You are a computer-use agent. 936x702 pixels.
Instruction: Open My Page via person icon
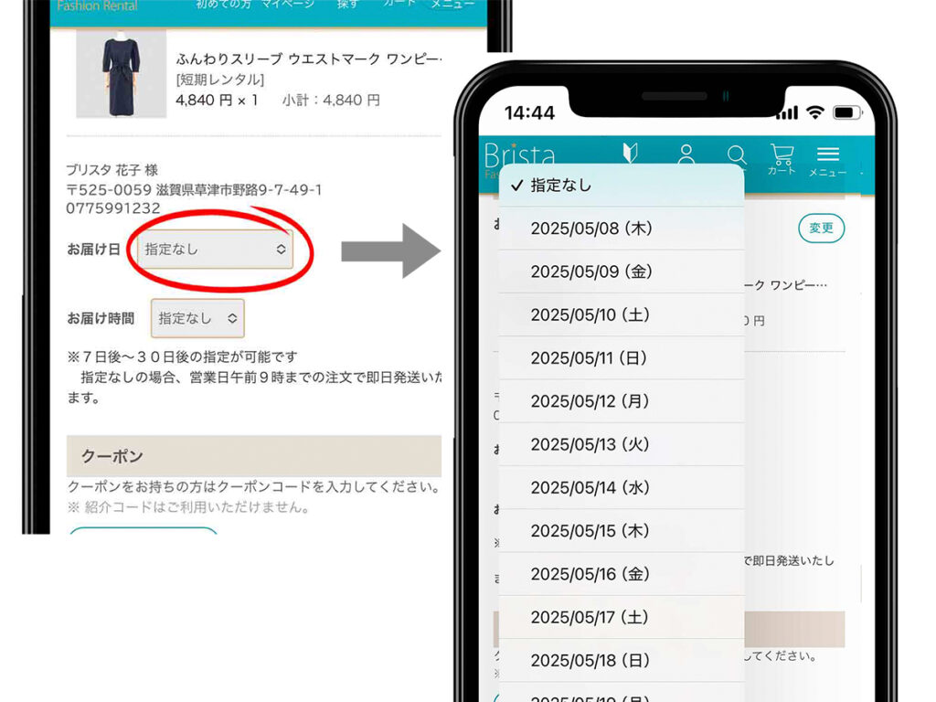tap(686, 155)
